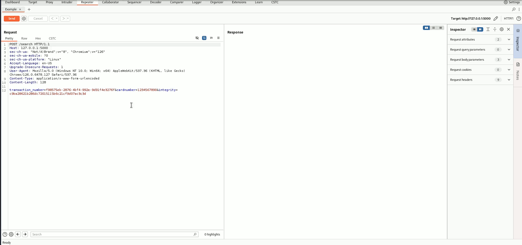
Task: Select the Example Repeater tab
Action: 11,9
